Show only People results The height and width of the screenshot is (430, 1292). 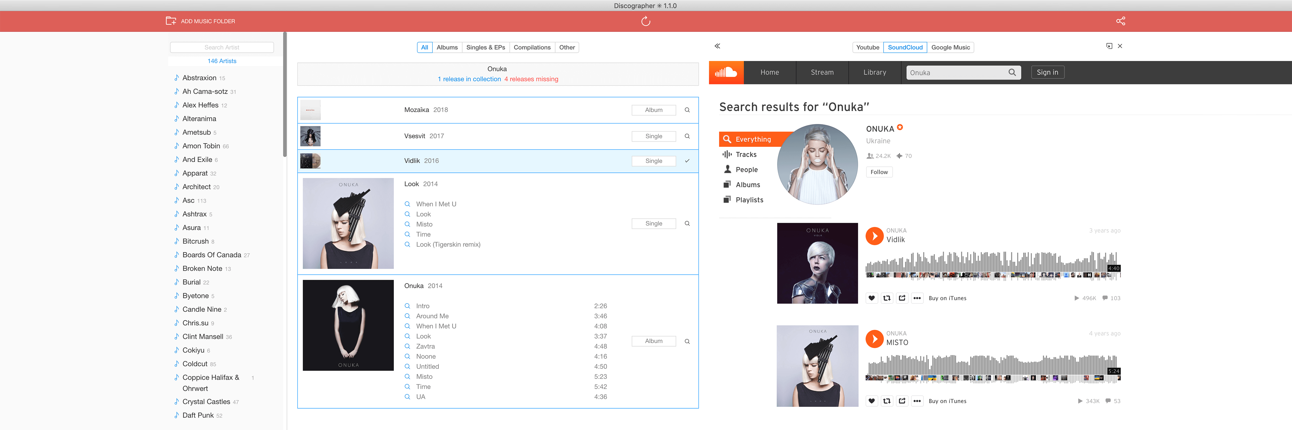741,170
